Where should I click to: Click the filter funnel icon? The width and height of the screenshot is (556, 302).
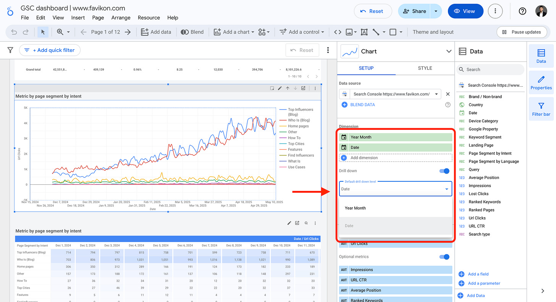click(10, 50)
